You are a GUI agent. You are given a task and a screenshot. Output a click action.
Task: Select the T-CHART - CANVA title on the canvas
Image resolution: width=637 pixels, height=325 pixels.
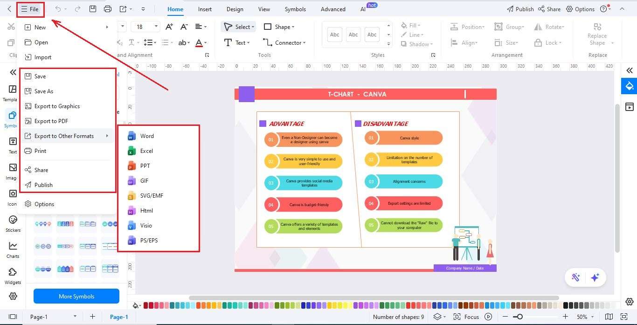[357, 94]
